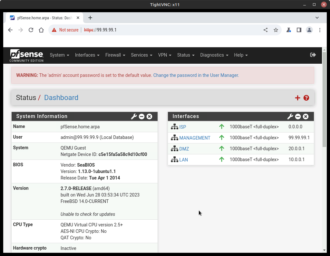Click the LAN interface network icon
Viewport: 330px width, 256px height.
click(x=174, y=160)
